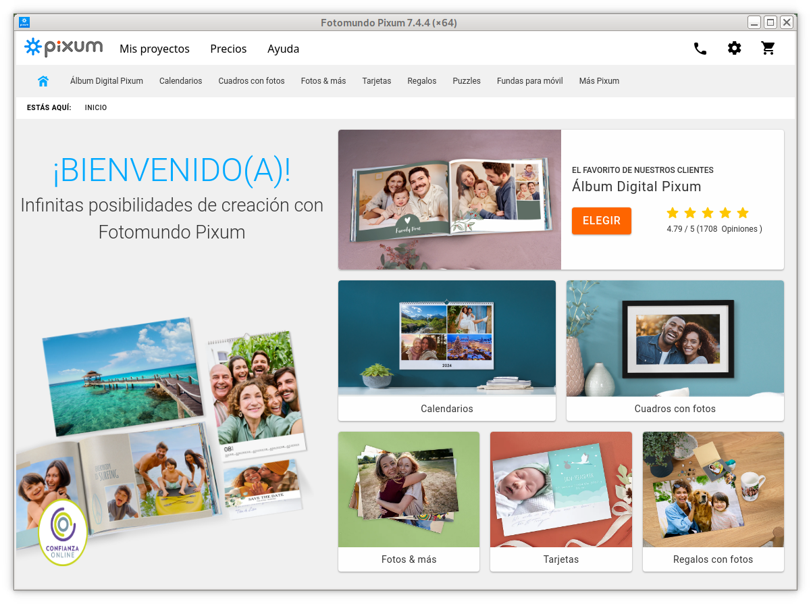
Task: Click the Confianza Online trust badge
Action: pyautogui.click(x=63, y=532)
